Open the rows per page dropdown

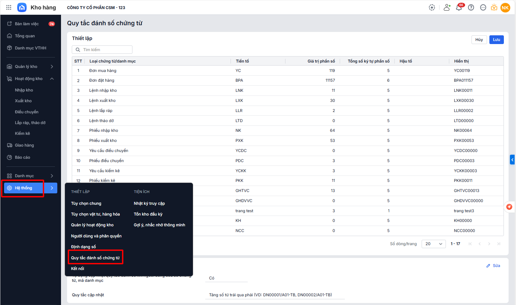[434, 244]
